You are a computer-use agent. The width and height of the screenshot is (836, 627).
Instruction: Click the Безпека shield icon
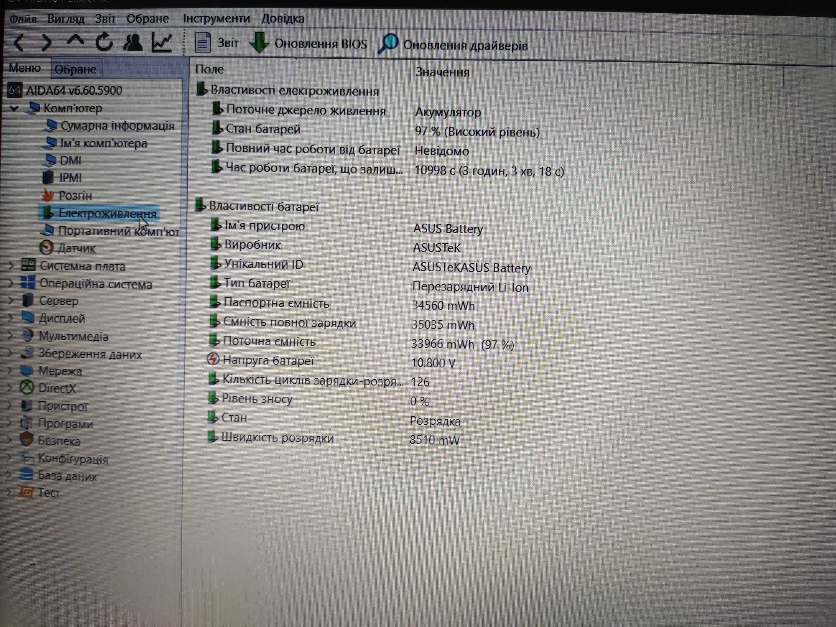[26, 440]
